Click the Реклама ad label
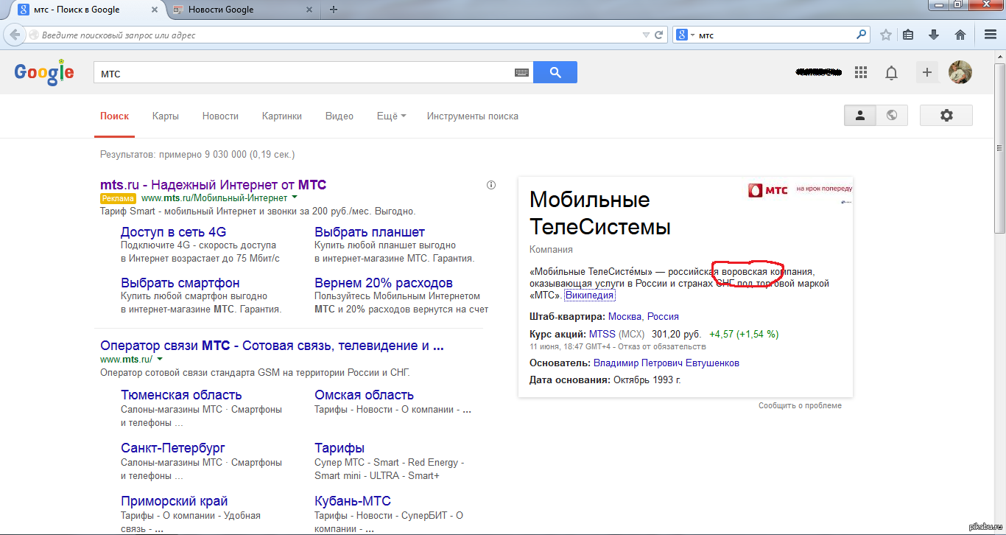Viewport: 1006px width, 535px height. pos(118,198)
